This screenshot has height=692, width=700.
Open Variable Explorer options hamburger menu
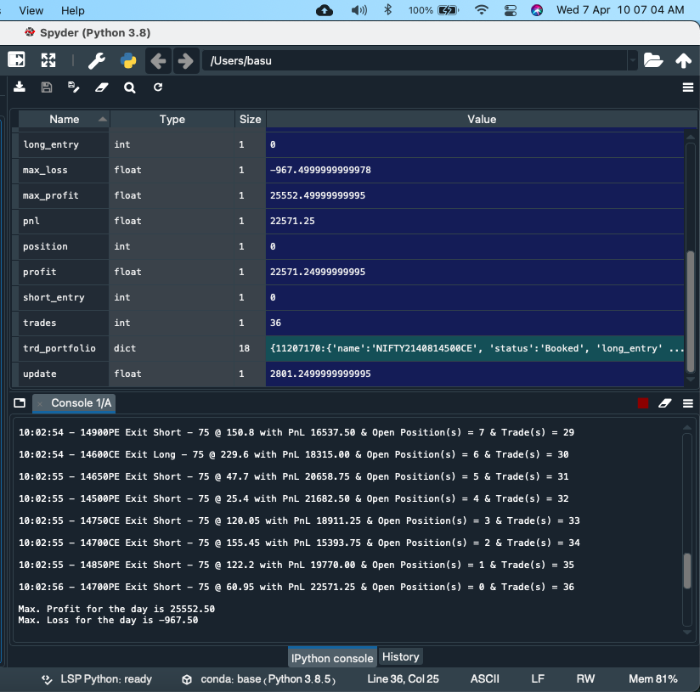(688, 87)
